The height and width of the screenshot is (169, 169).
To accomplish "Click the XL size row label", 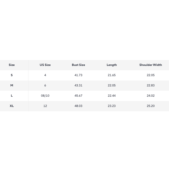I will (12, 106).
